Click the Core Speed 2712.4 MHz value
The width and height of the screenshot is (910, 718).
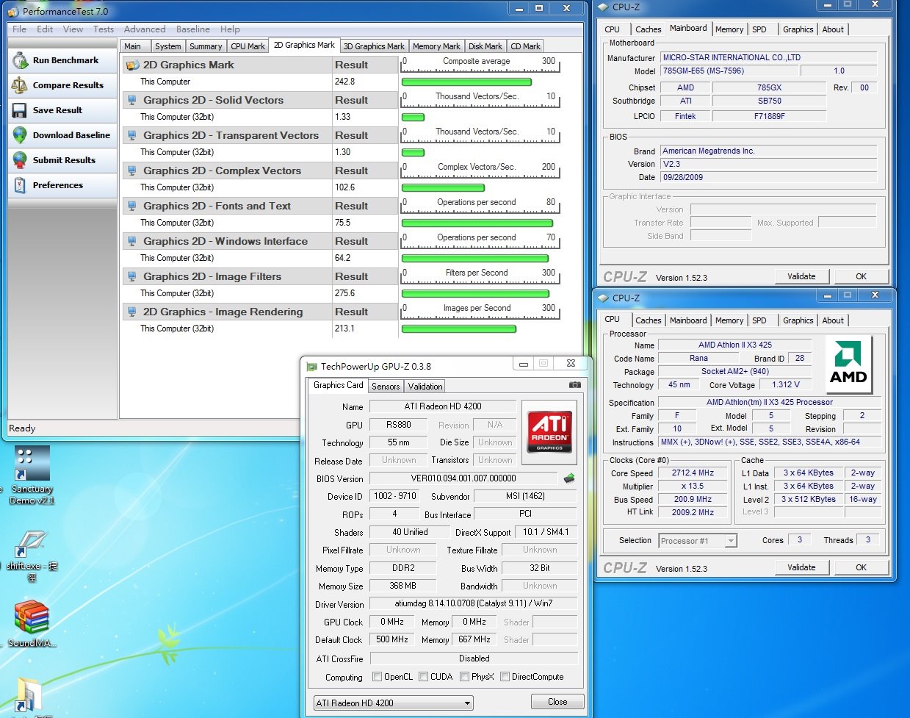(693, 473)
